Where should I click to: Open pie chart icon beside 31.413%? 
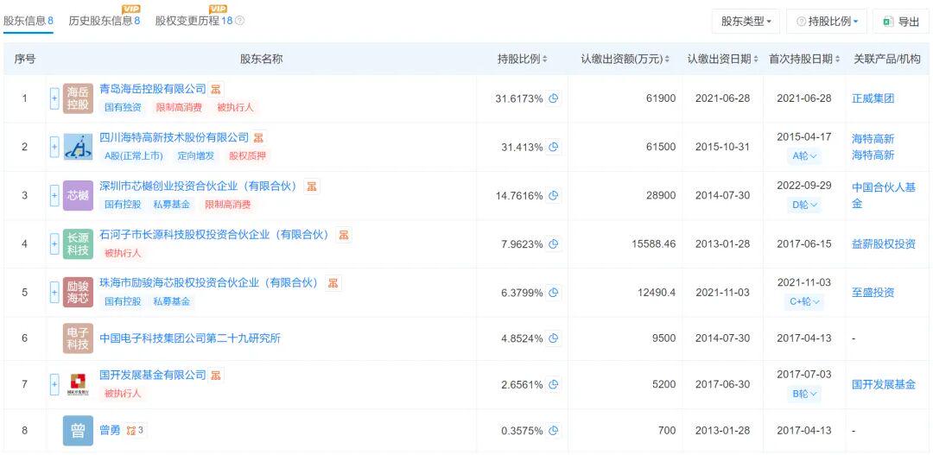554,147
